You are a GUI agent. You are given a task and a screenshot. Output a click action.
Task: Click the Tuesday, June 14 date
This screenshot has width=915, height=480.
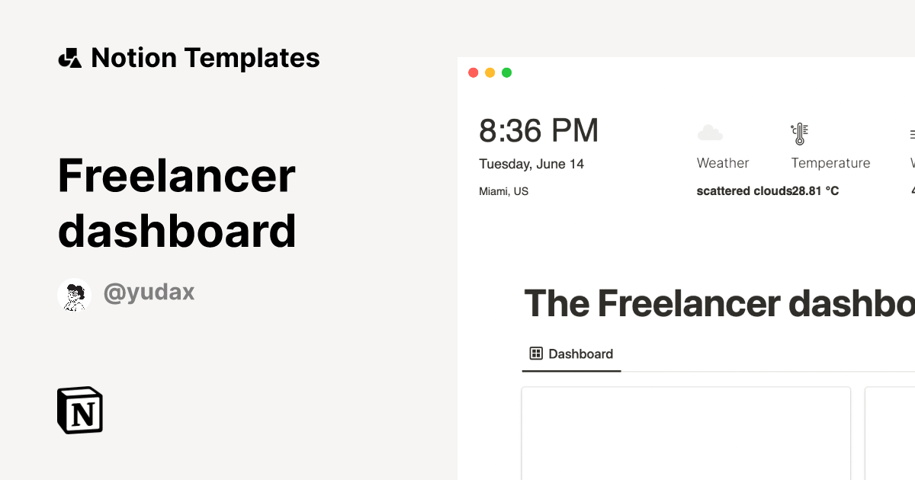click(531, 164)
